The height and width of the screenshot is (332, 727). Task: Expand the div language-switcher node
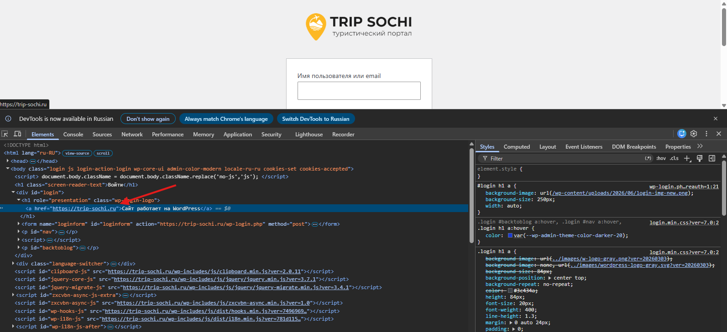pyautogui.click(x=13, y=263)
